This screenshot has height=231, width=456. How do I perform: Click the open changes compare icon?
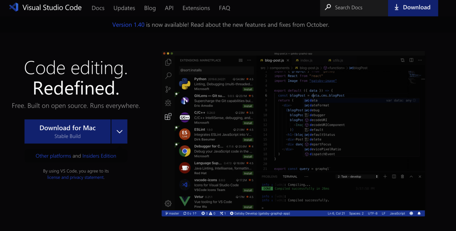(403, 60)
